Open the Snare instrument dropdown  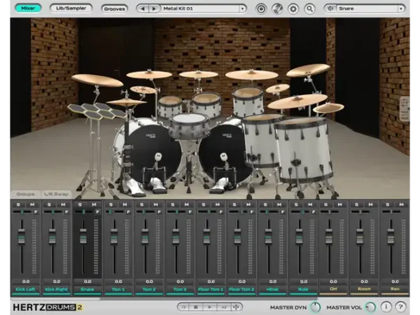coord(401,8)
